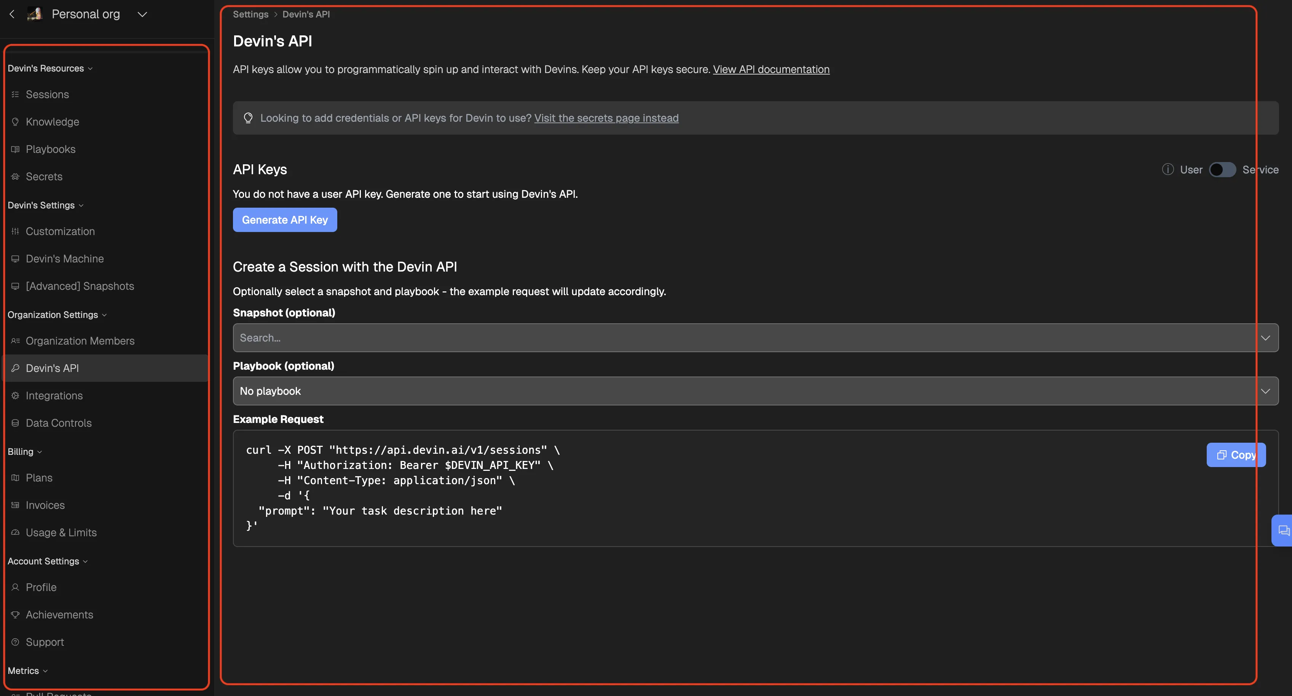Click the Customization sliders icon
This screenshot has height=696, width=1292.
pos(15,232)
